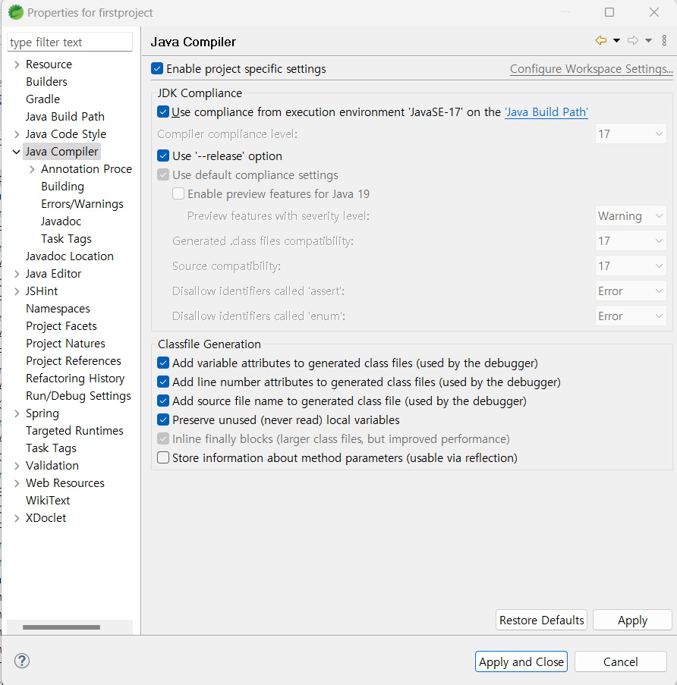This screenshot has width=677, height=685.
Task: Expand the Resource tree node
Action: coord(17,64)
